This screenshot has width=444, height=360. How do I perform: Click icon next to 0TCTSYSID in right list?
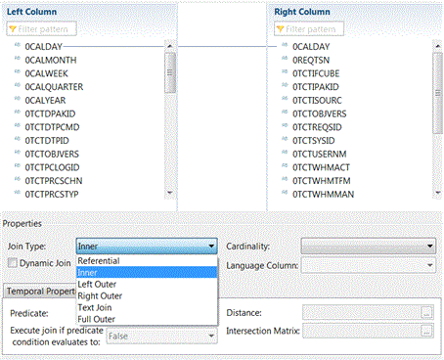pyautogui.click(x=285, y=139)
